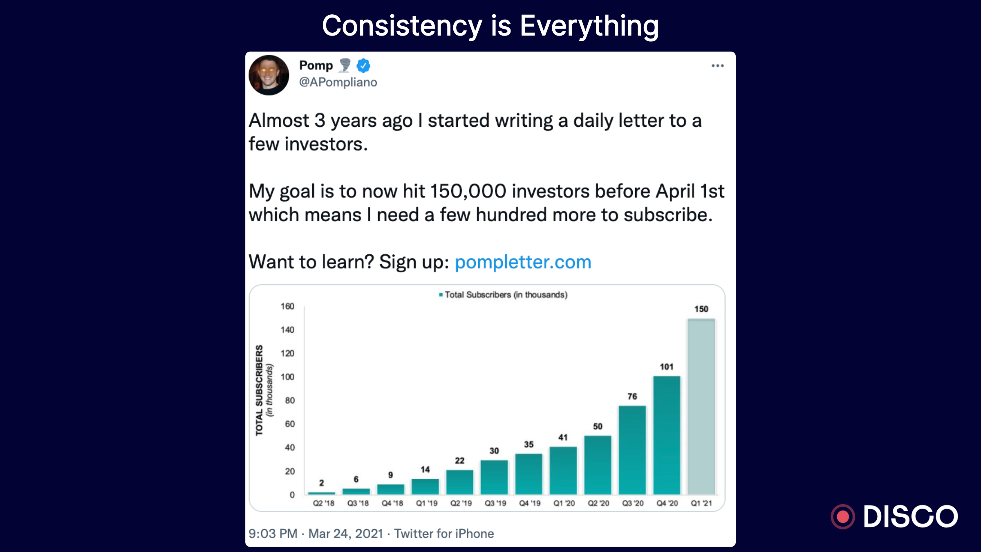Click the Q3 '19 bar labeled 30
981x552 pixels.
click(494, 477)
